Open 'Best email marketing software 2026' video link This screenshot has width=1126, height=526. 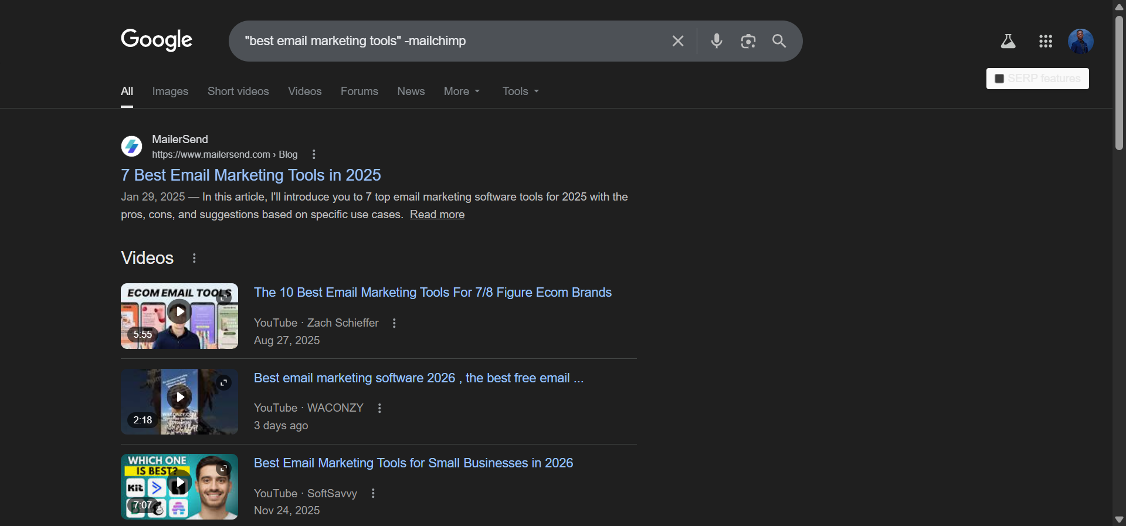click(x=419, y=378)
